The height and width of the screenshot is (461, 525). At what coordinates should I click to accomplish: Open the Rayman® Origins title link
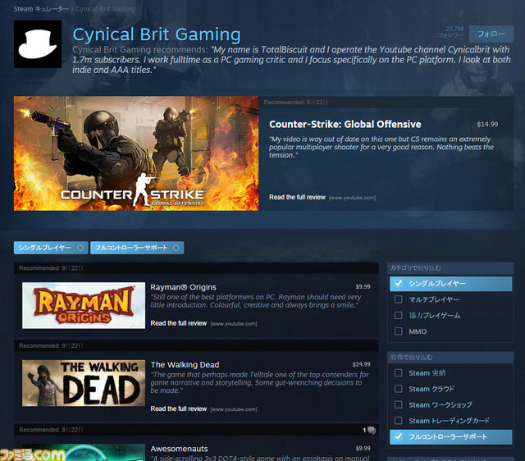[183, 287]
